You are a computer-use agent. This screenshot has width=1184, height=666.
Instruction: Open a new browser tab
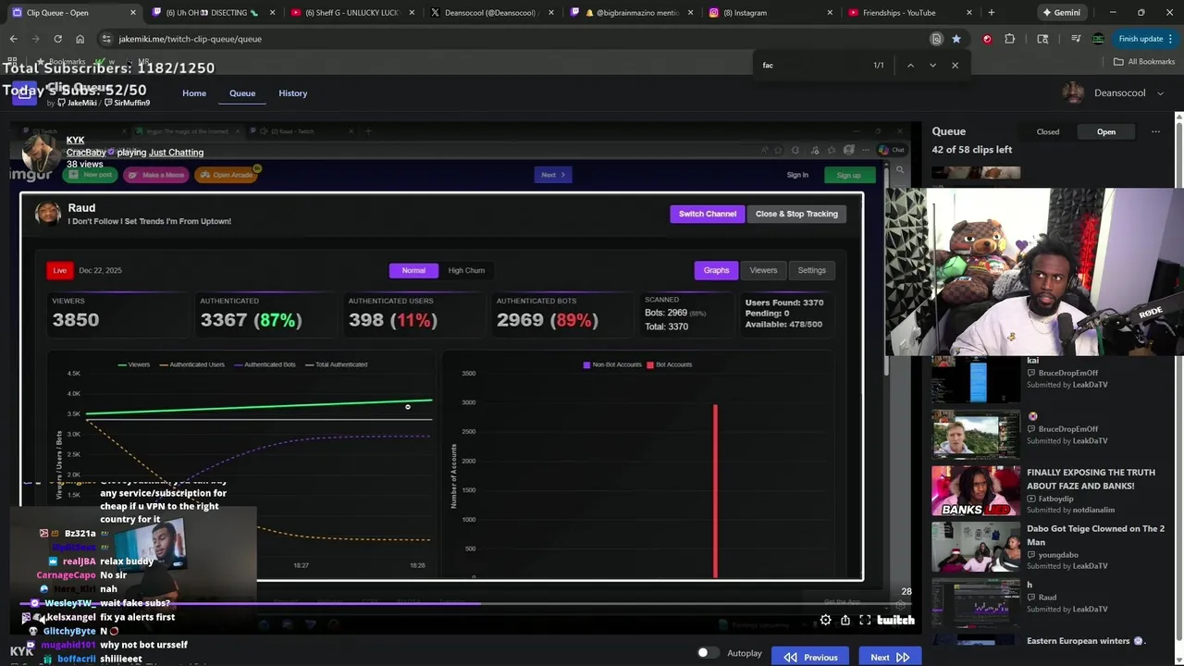click(991, 13)
